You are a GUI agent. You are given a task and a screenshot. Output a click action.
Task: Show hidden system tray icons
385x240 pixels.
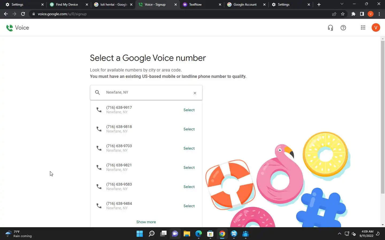tap(340, 234)
